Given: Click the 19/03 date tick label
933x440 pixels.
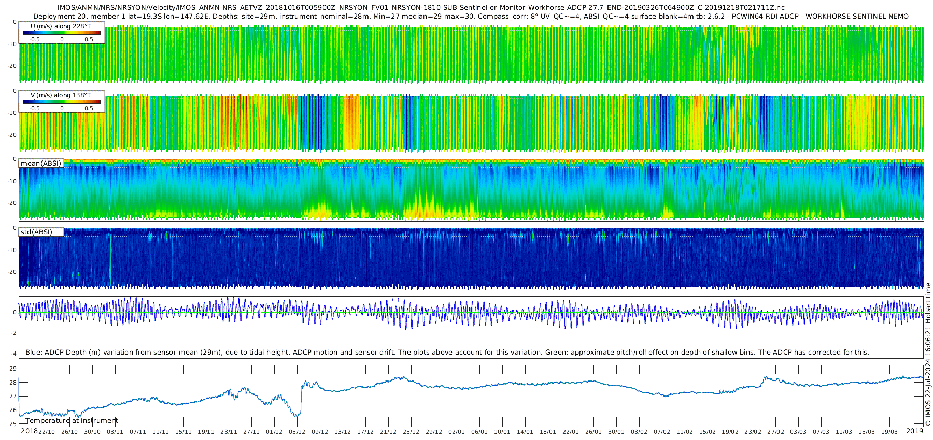Looking at the screenshot, I should [x=889, y=432].
